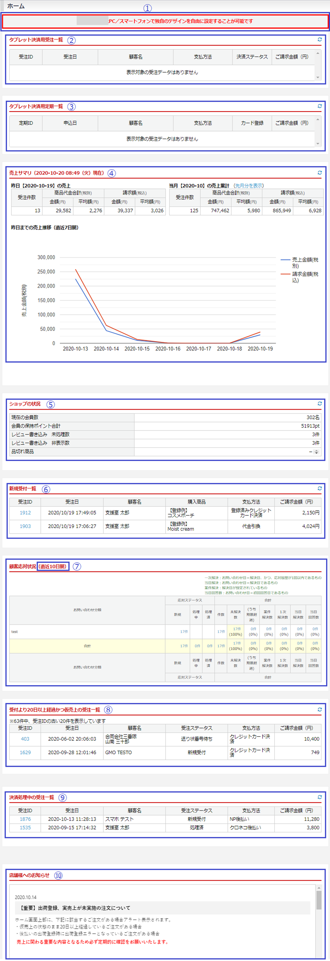Click the stepper in the 品切れ商品 row
This screenshot has height=961, width=330.
click(x=316, y=452)
